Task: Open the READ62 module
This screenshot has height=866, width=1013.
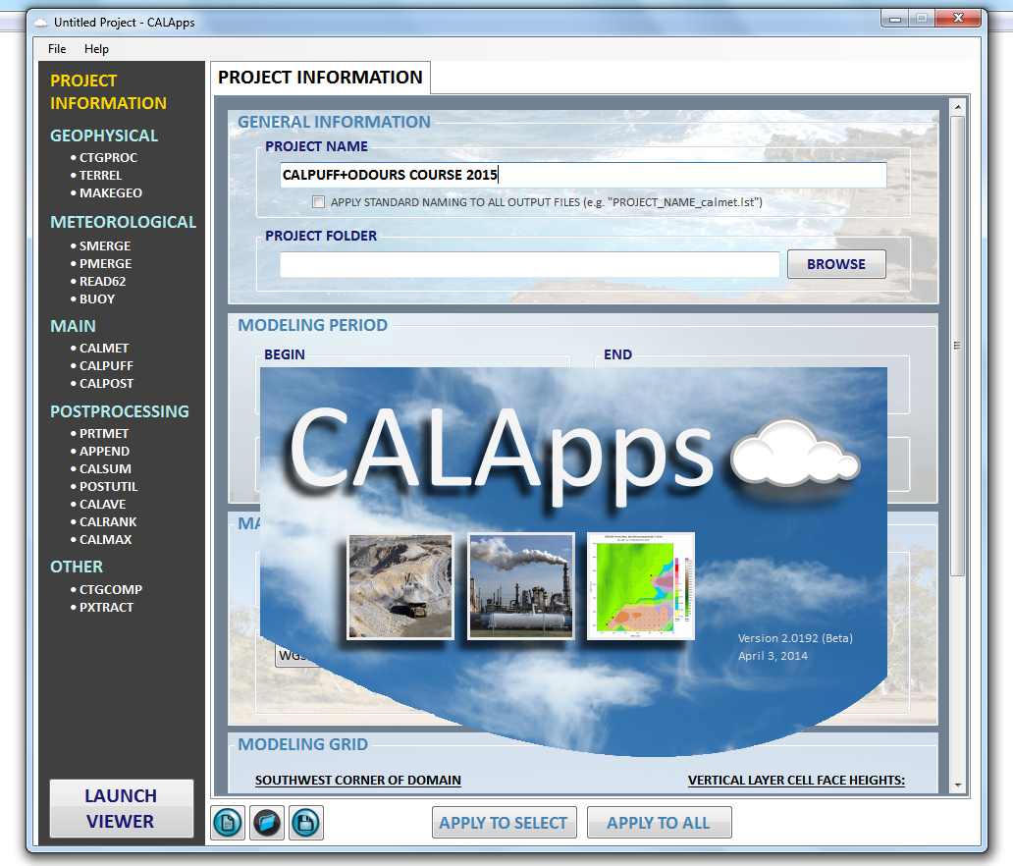Action: [x=102, y=281]
